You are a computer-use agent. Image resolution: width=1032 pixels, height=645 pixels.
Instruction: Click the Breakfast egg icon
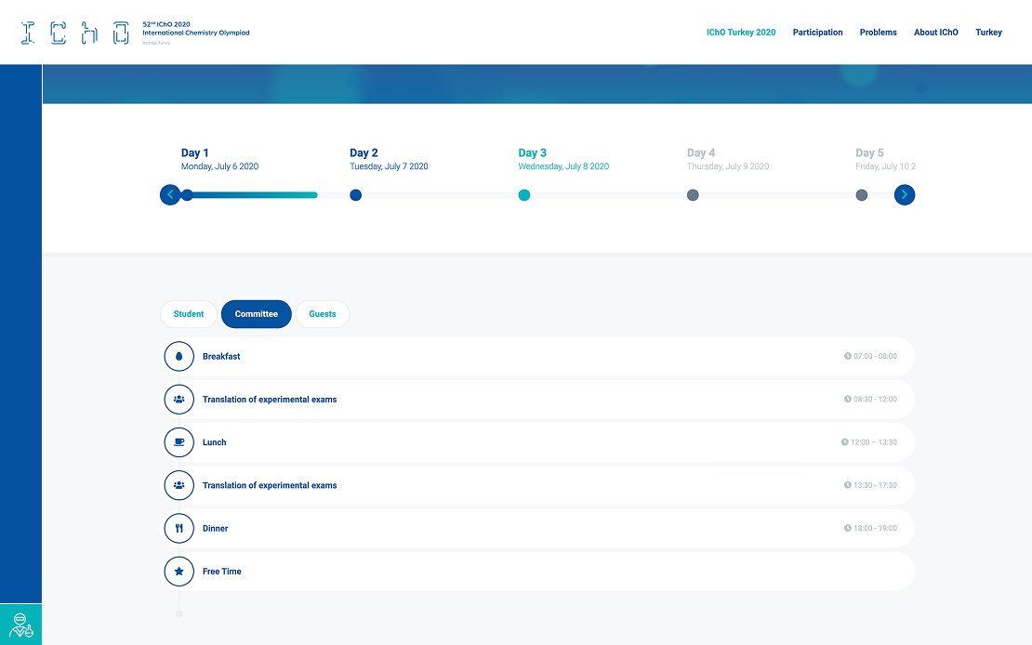[x=179, y=357]
